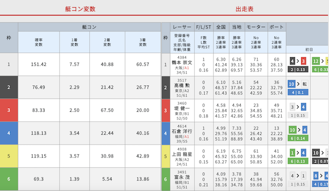The image size is (329, 191).
Task: Click yellow lane 5 frame cell
Action: click(x=9, y=156)
